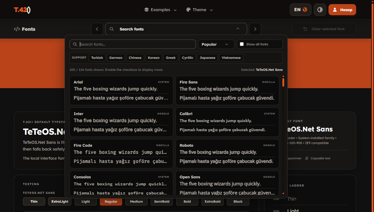Viewport: 374px width, 212px height.
Task: Go to next font with right arrow
Action: coord(255,29)
